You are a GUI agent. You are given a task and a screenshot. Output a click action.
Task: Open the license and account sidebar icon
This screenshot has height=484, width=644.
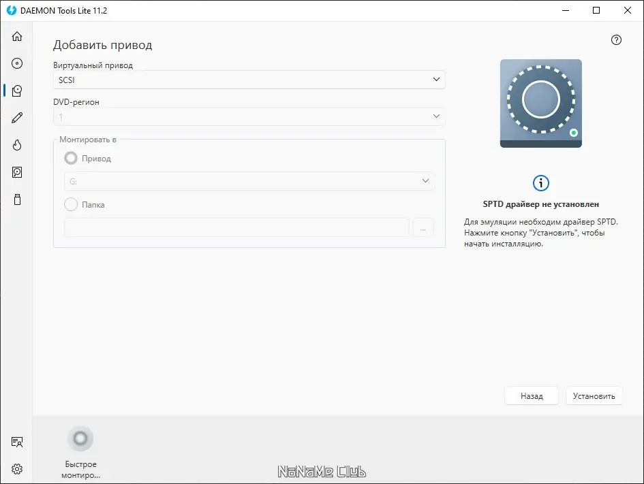coord(17,442)
